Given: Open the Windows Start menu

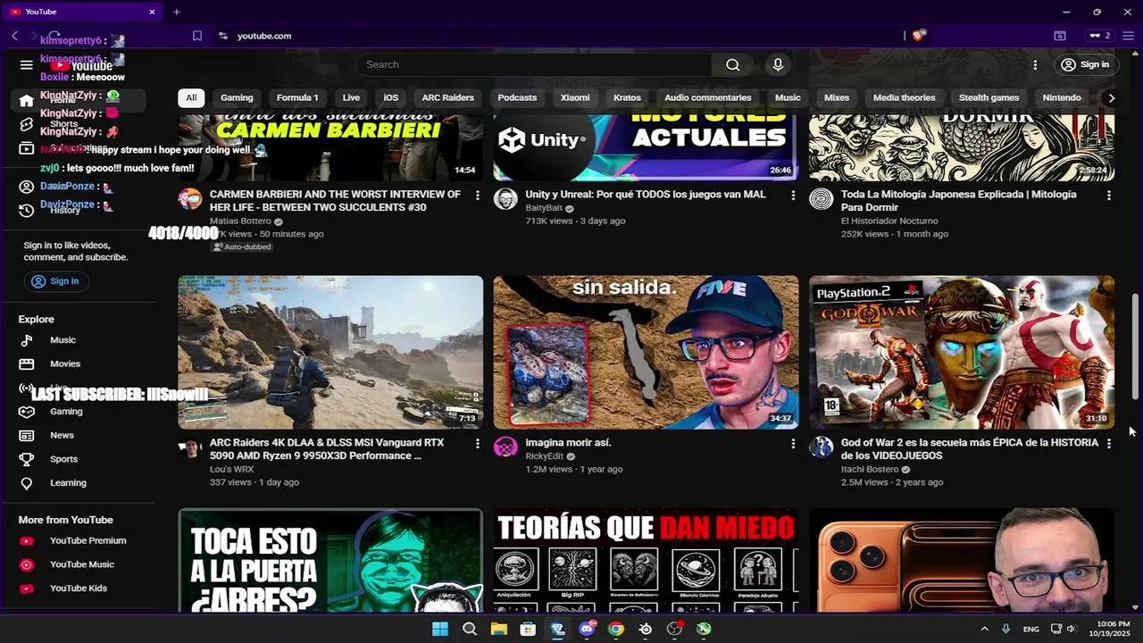Looking at the screenshot, I should [x=440, y=629].
